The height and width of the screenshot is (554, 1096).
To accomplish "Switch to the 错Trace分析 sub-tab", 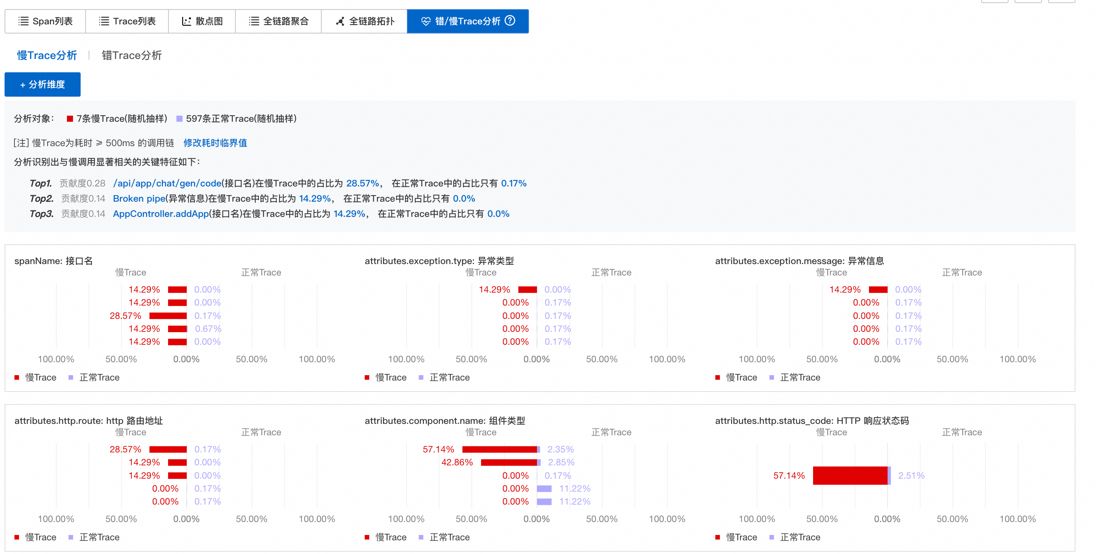I will [x=132, y=55].
